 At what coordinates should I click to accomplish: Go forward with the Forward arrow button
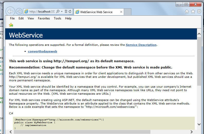pos(19,11)
